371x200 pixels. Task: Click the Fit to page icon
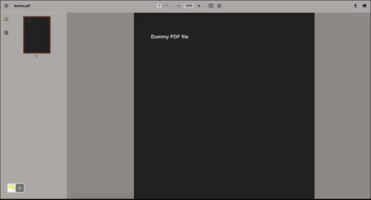211,6
